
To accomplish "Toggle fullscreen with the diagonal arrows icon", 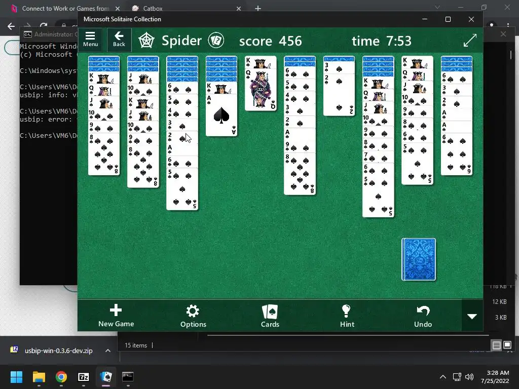I will pos(470,41).
